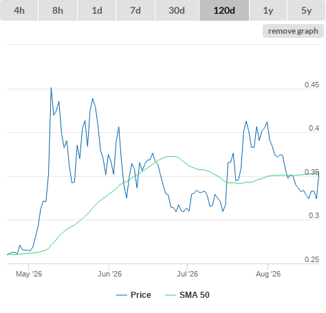
Task: Switch chart to 1y view
Action: coord(268,10)
